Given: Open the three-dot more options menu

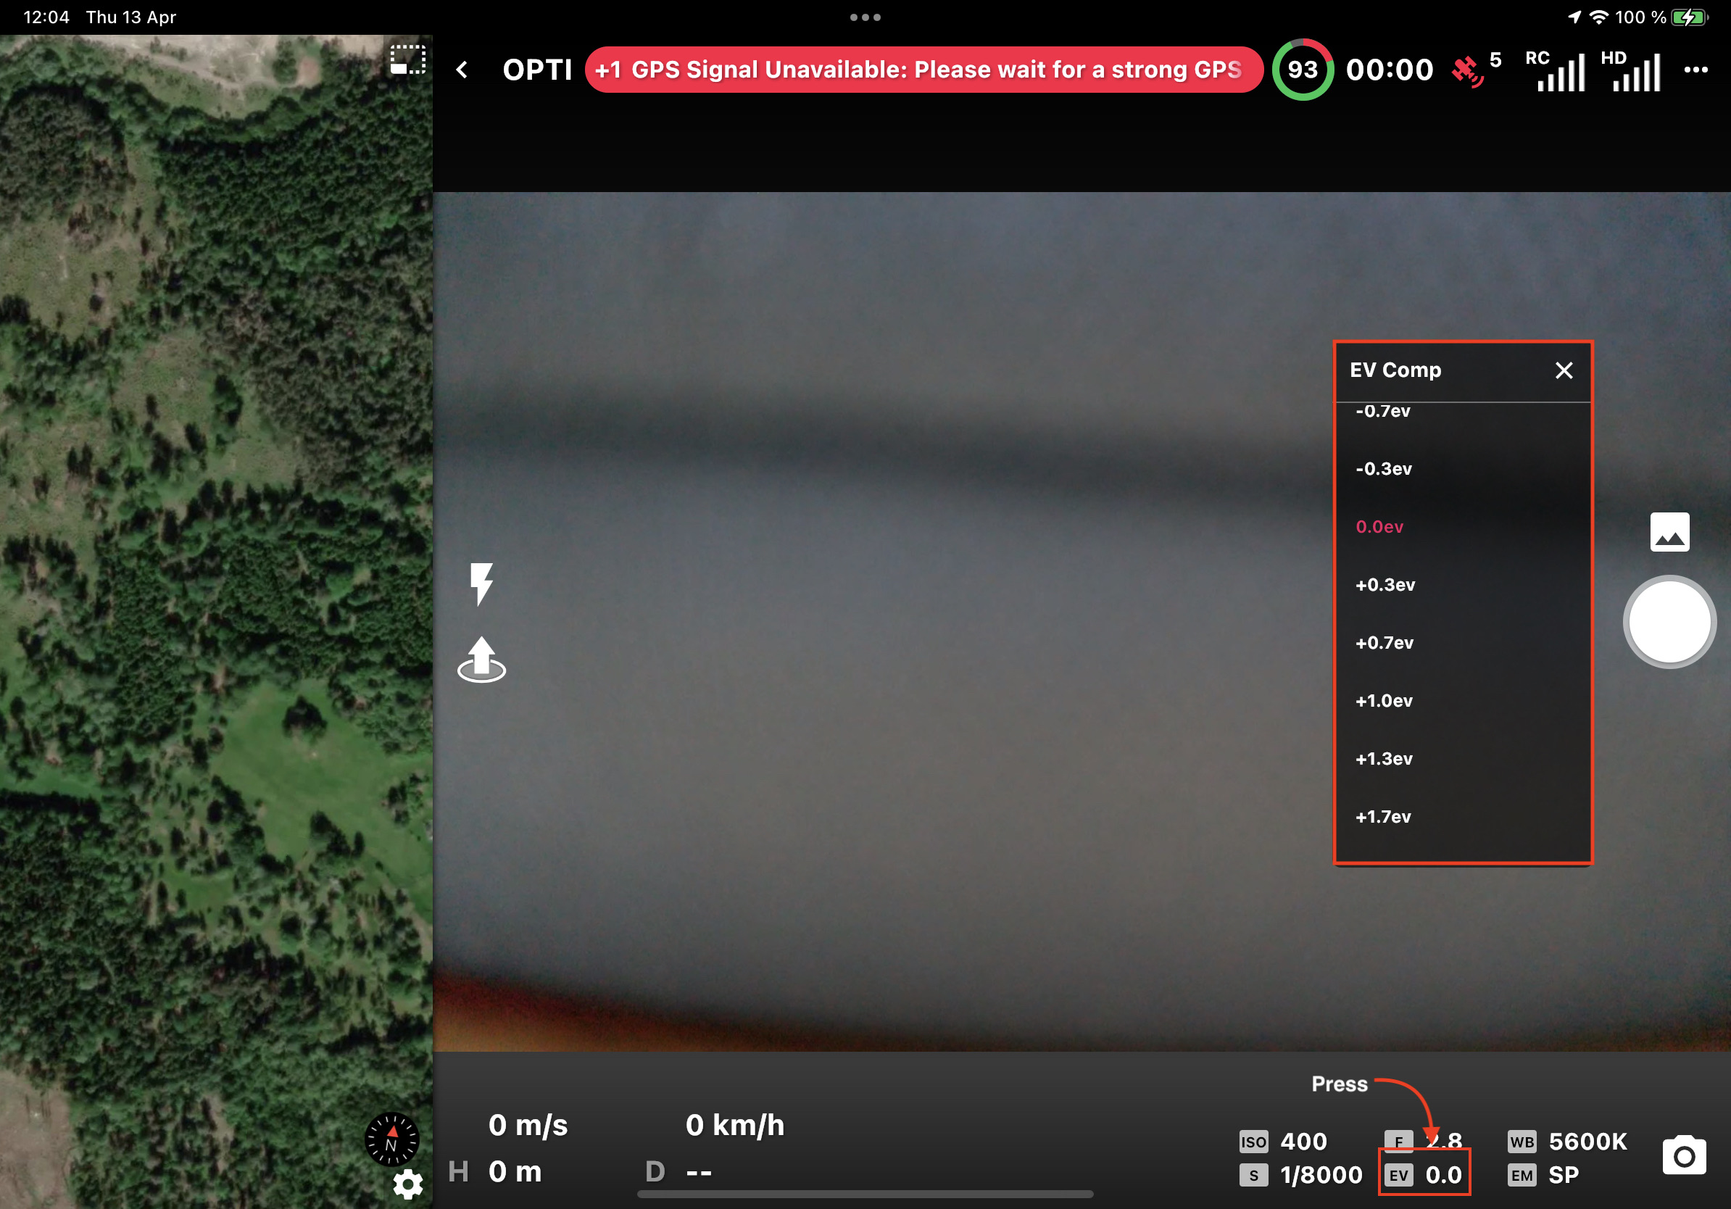Looking at the screenshot, I should click(1695, 70).
